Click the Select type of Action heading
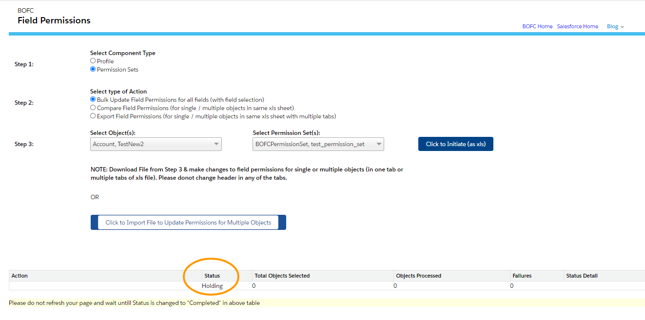This screenshot has height=320, width=645. coord(118,92)
